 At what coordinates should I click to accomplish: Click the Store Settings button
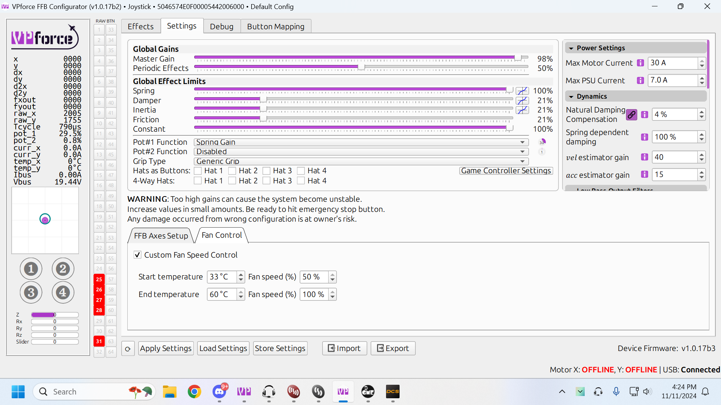coord(280,348)
